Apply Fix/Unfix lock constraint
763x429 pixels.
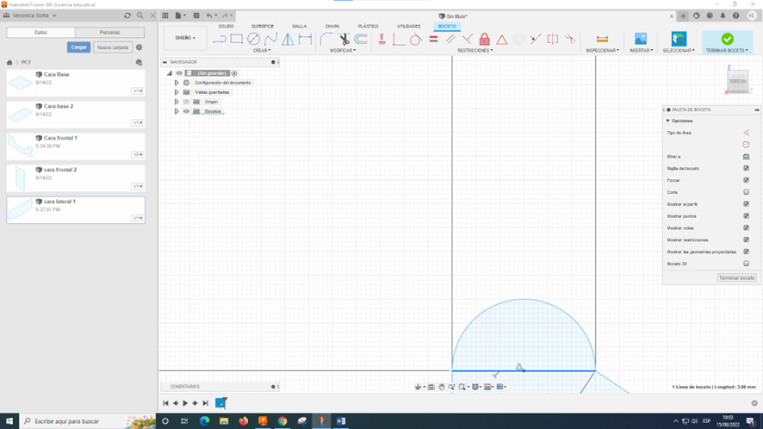[484, 39]
